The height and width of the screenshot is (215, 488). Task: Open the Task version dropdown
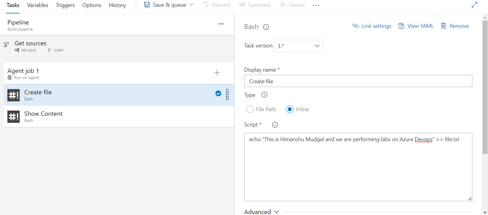click(298, 46)
